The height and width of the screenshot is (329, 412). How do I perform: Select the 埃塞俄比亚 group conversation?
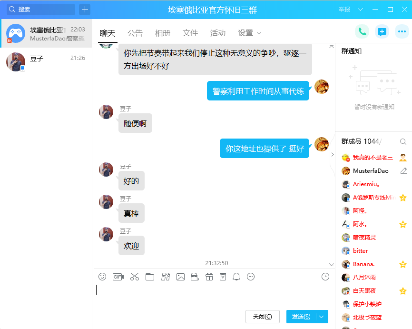46,33
